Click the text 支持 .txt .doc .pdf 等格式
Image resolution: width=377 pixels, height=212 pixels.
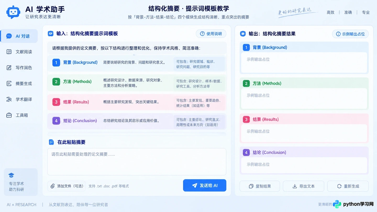(109, 186)
